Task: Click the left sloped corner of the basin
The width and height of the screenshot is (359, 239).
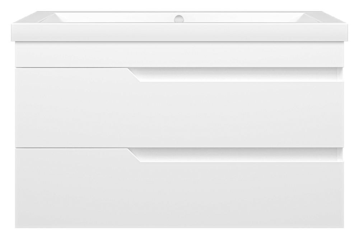Action: coord(48,18)
